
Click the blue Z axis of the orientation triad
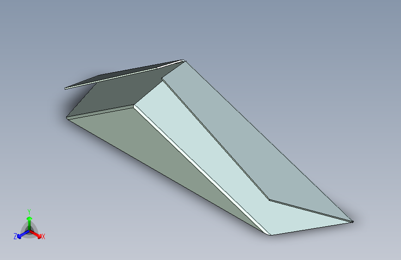click(23, 235)
